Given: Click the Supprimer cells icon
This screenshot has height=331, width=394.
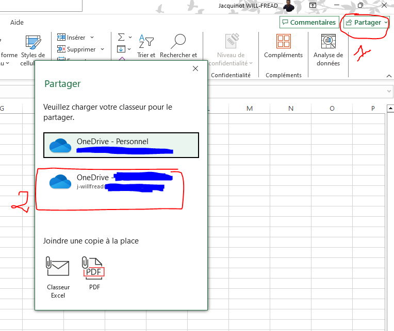Looking at the screenshot, I should [61, 49].
